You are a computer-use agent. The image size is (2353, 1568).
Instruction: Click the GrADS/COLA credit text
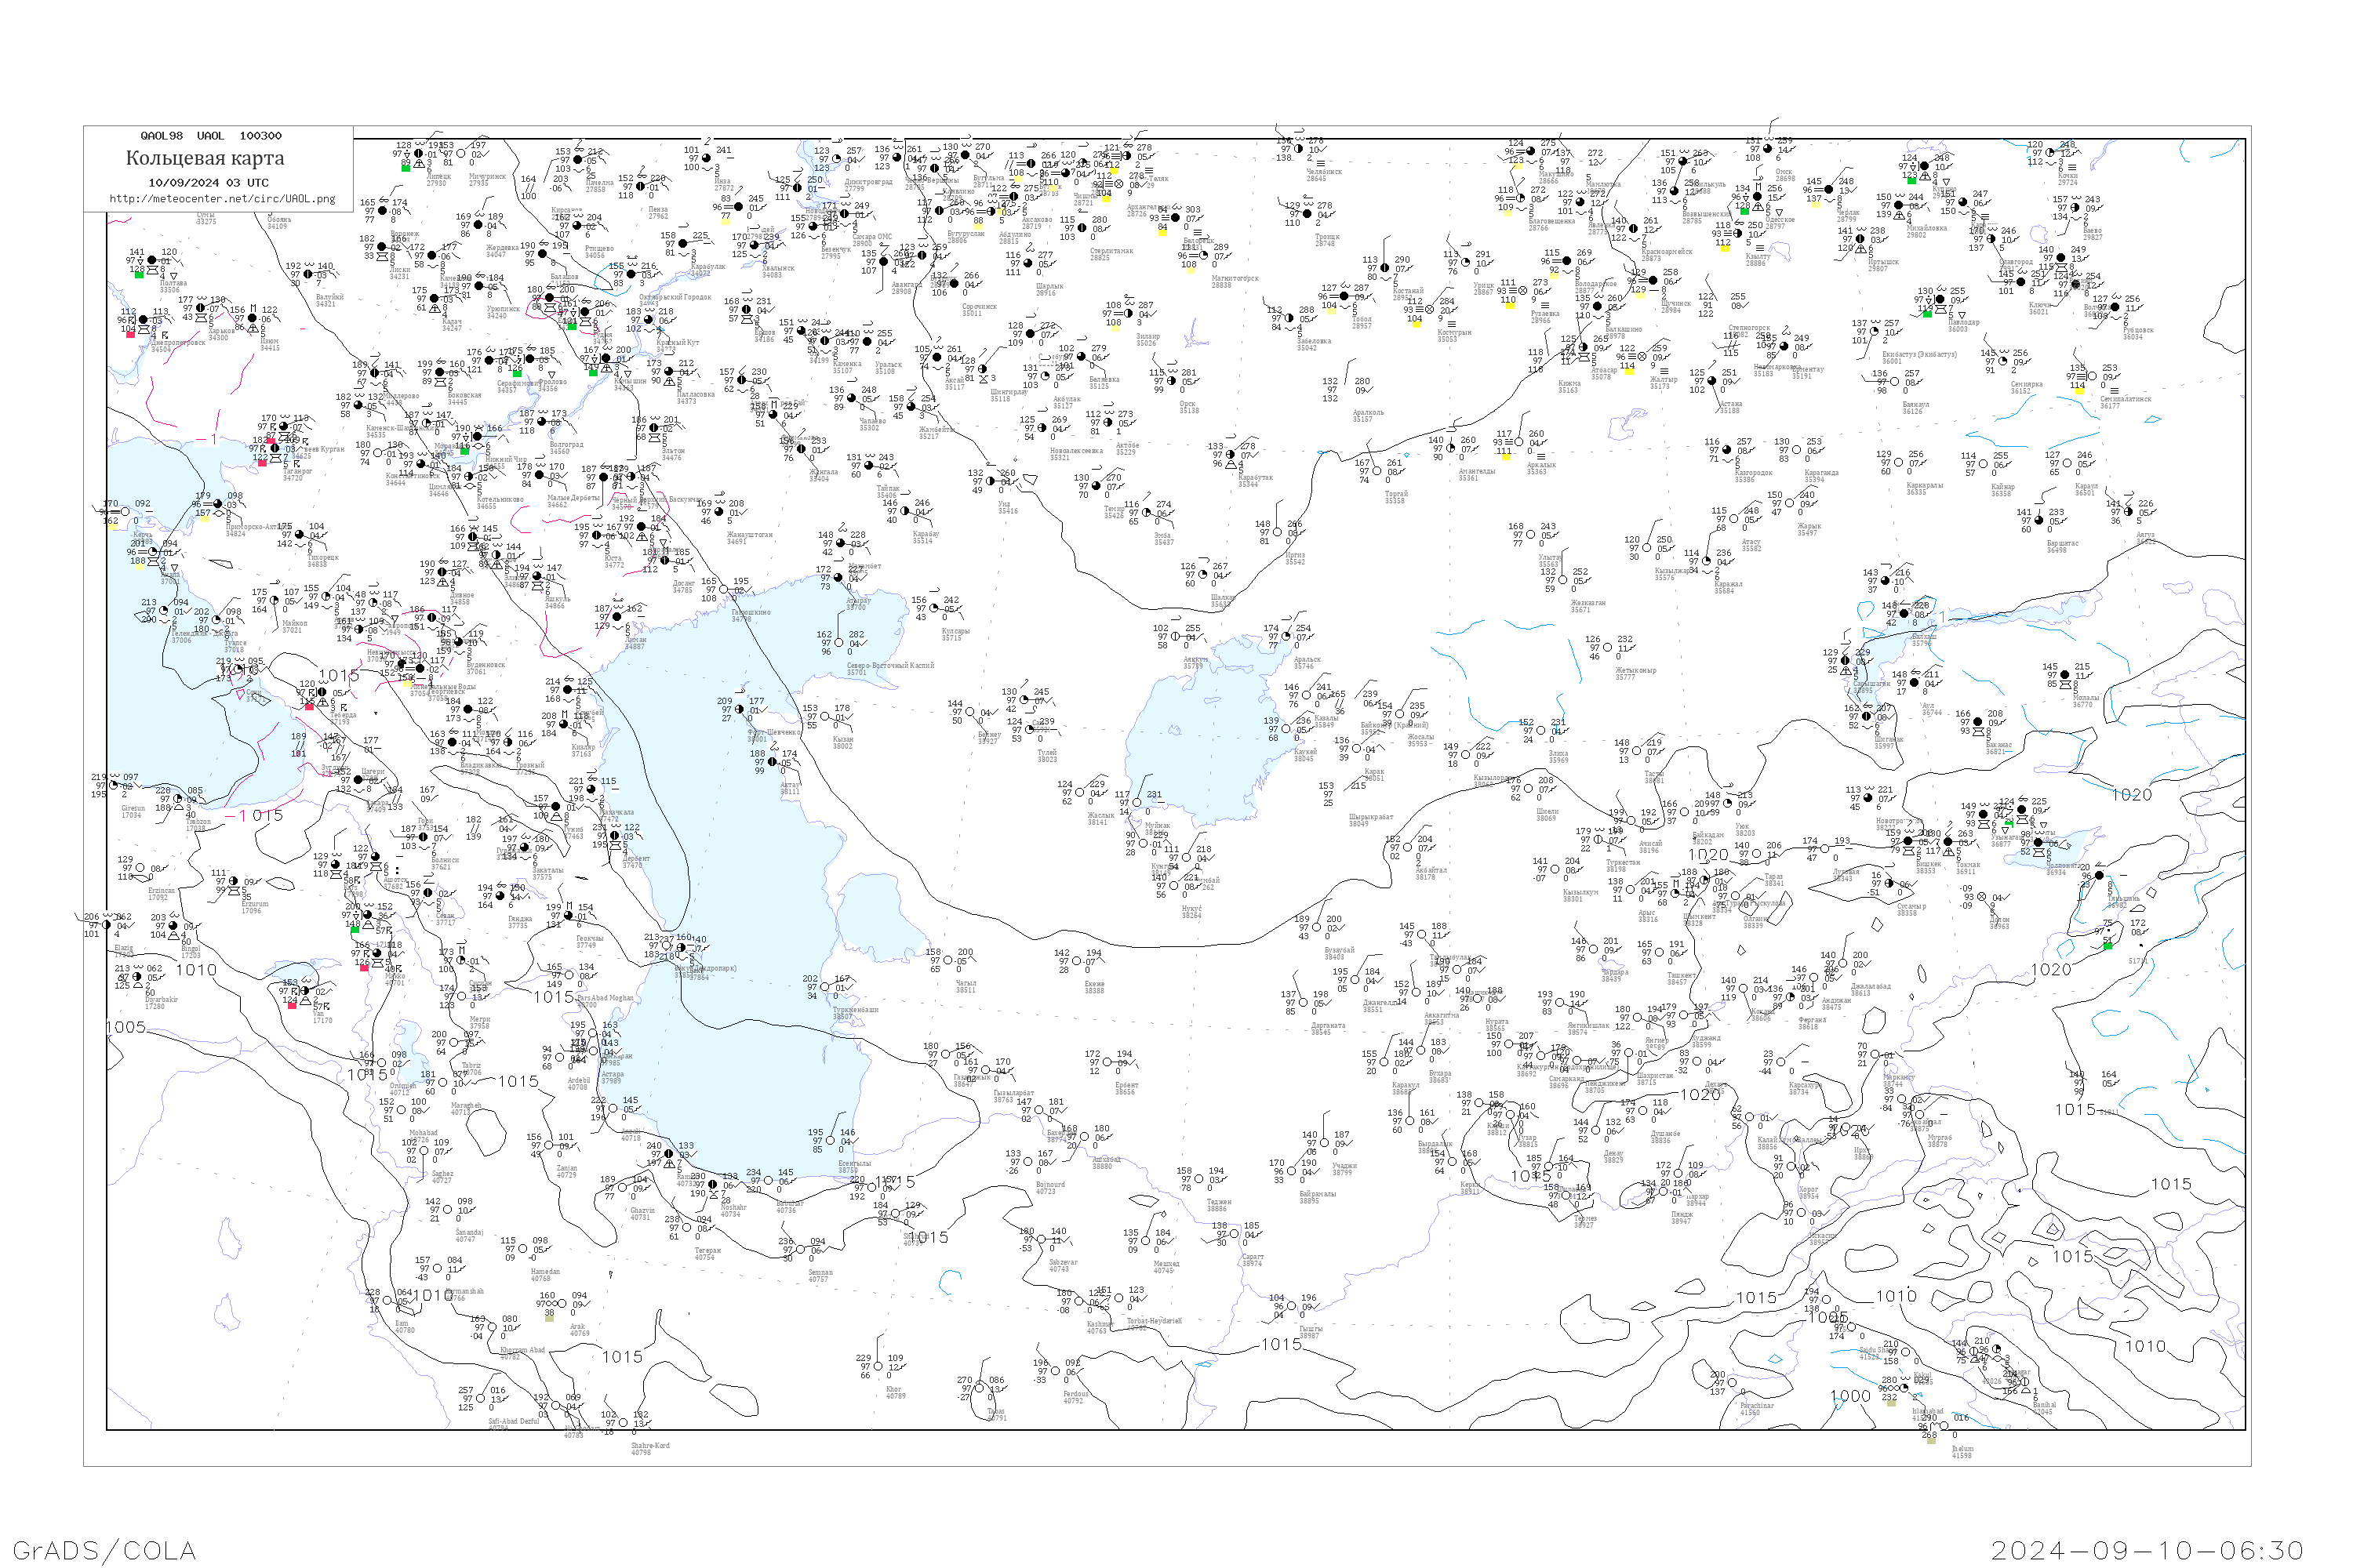104,1550
